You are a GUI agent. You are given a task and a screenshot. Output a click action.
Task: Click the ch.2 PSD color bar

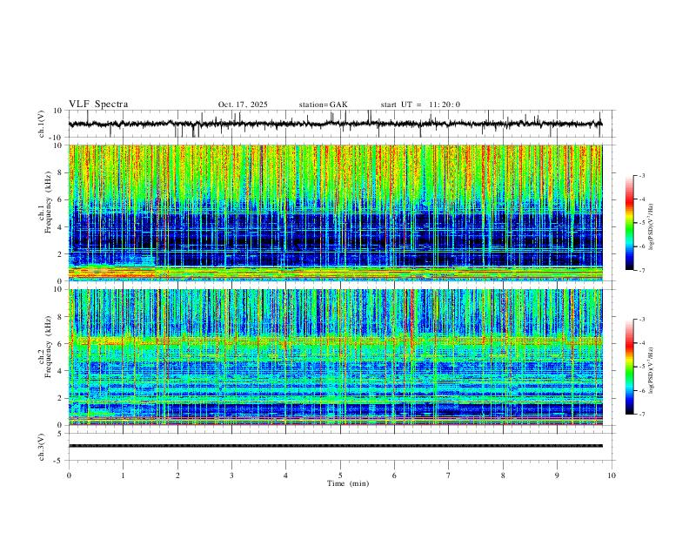(630, 367)
